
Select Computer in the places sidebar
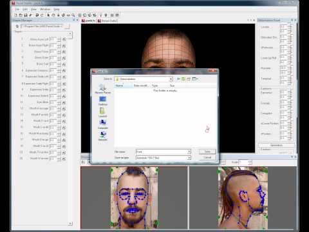tap(102, 124)
